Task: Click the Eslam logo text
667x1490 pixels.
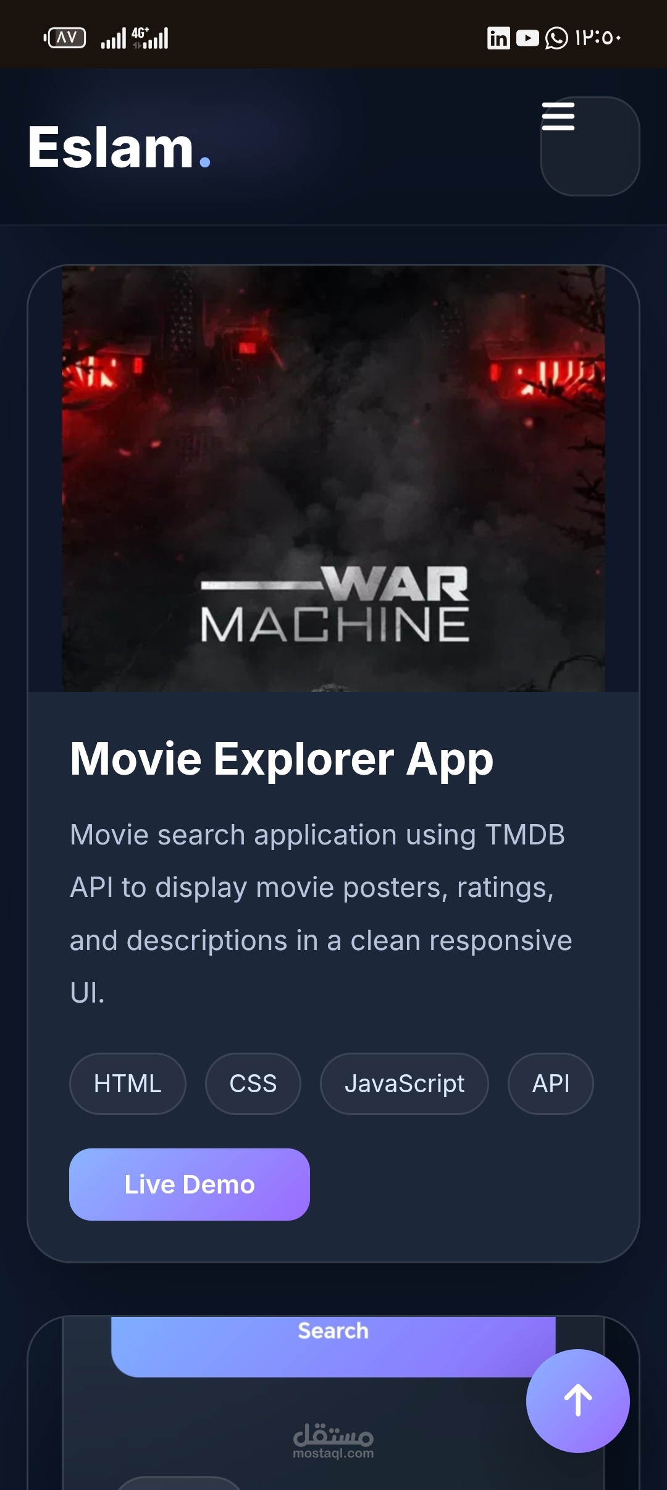Action: click(119, 147)
